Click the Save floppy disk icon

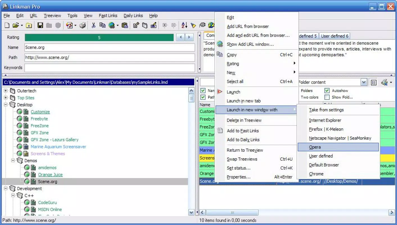point(40,26)
